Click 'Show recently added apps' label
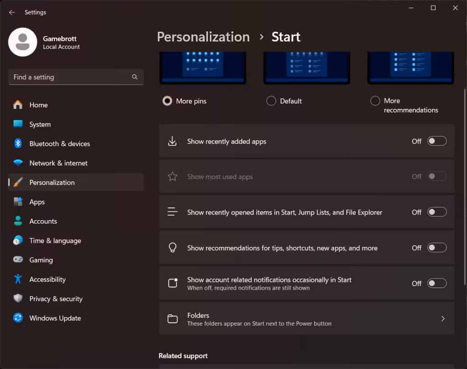Screen dimensions: 467x369 click(227, 141)
